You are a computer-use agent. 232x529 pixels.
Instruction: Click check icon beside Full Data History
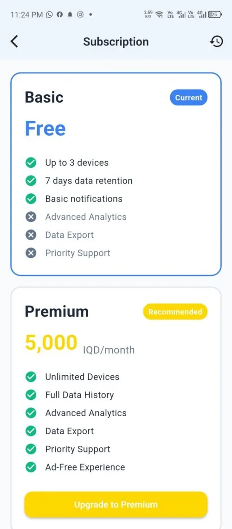click(31, 395)
